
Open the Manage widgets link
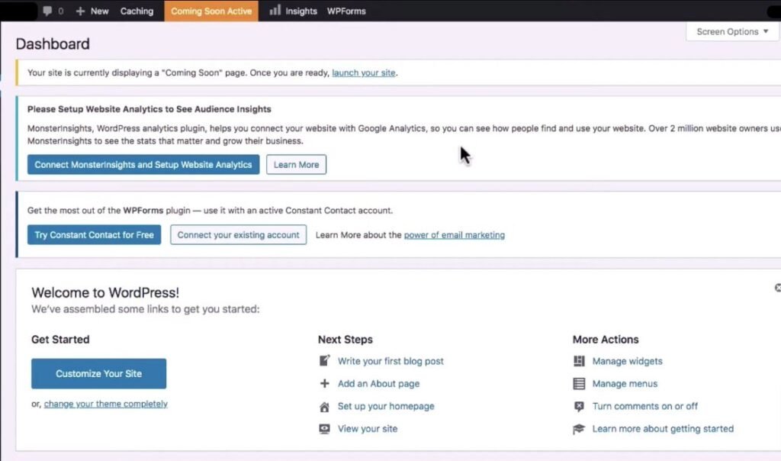pyautogui.click(x=627, y=361)
